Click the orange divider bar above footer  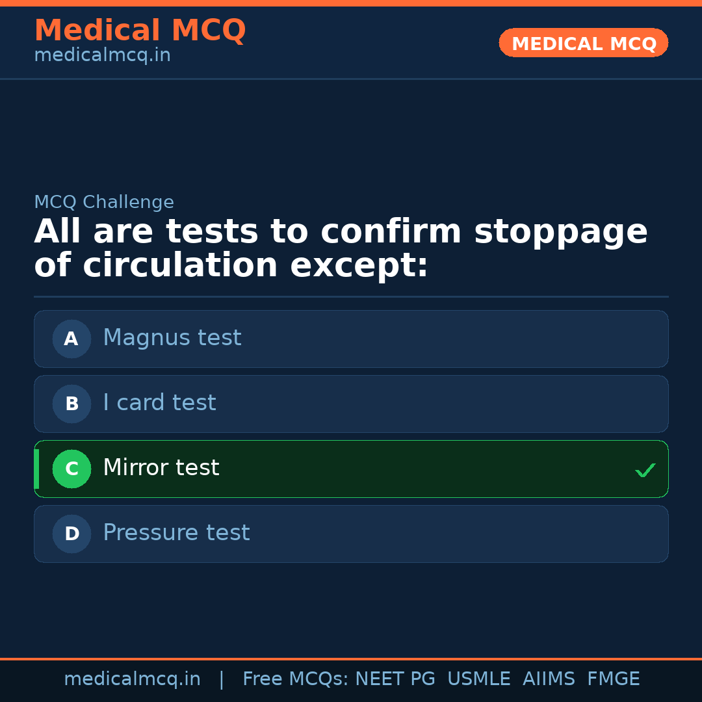click(351, 658)
